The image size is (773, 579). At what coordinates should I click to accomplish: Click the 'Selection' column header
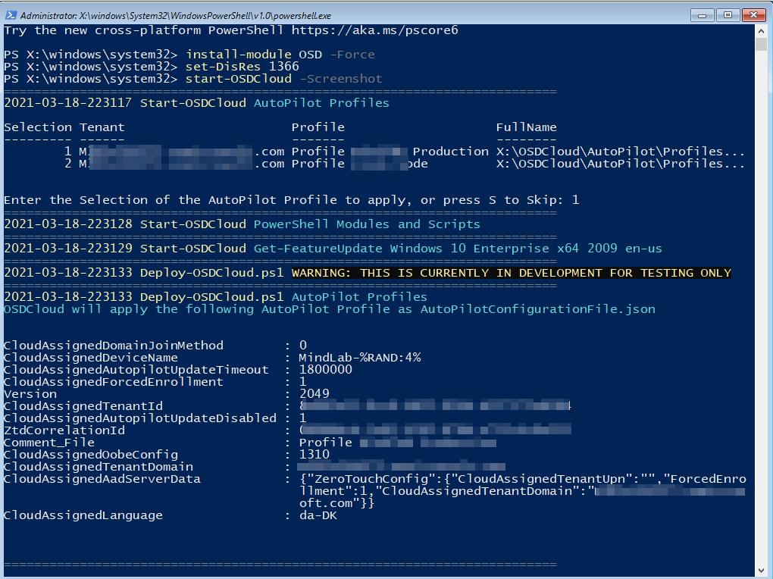point(38,127)
